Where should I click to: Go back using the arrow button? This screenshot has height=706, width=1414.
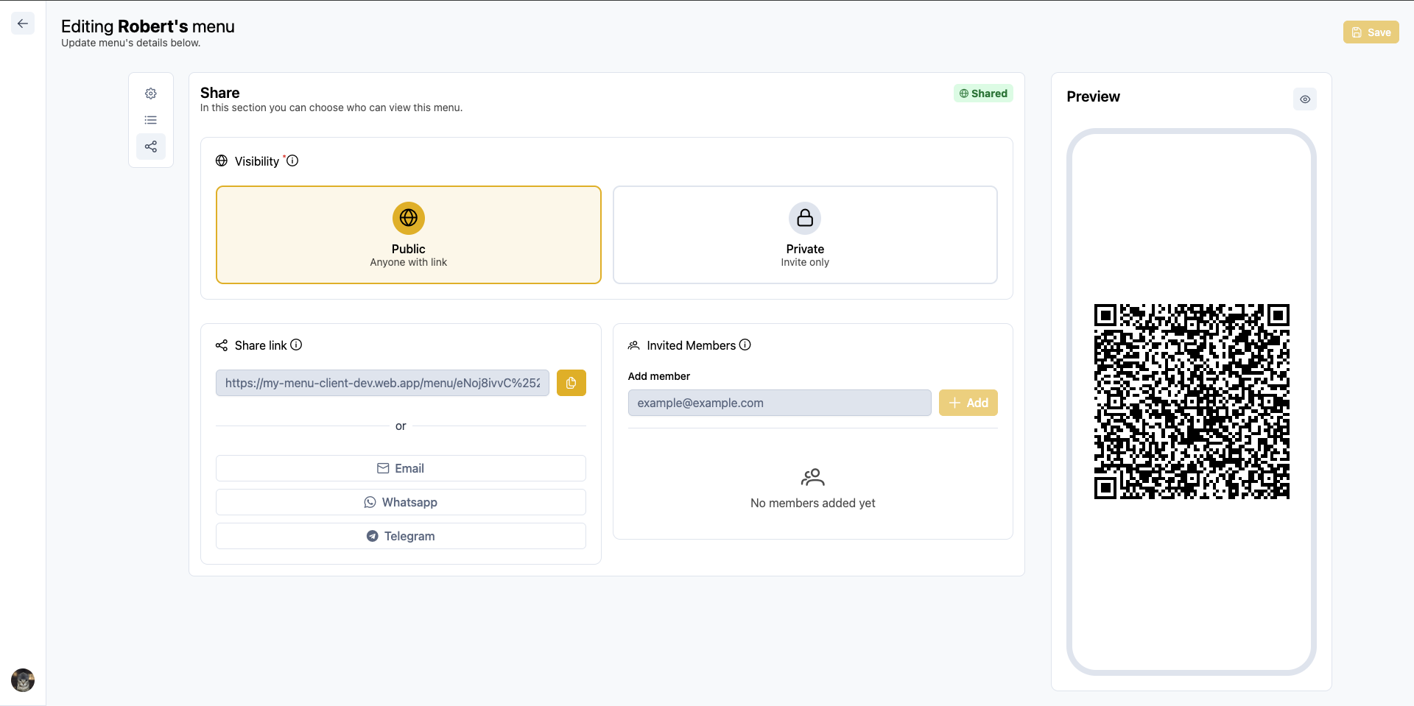click(x=23, y=24)
